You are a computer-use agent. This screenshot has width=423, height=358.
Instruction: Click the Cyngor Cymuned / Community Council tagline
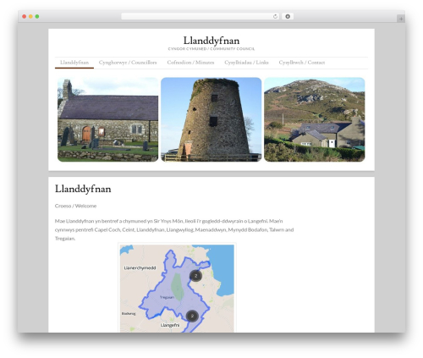click(211, 49)
